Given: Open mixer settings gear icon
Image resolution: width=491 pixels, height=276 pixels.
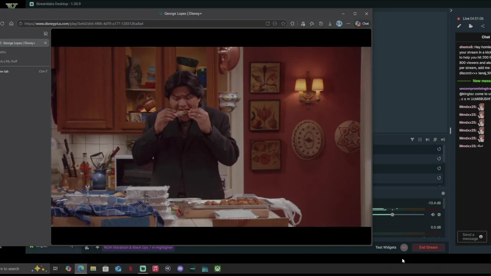Looking at the screenshot, I should (443, 194).
